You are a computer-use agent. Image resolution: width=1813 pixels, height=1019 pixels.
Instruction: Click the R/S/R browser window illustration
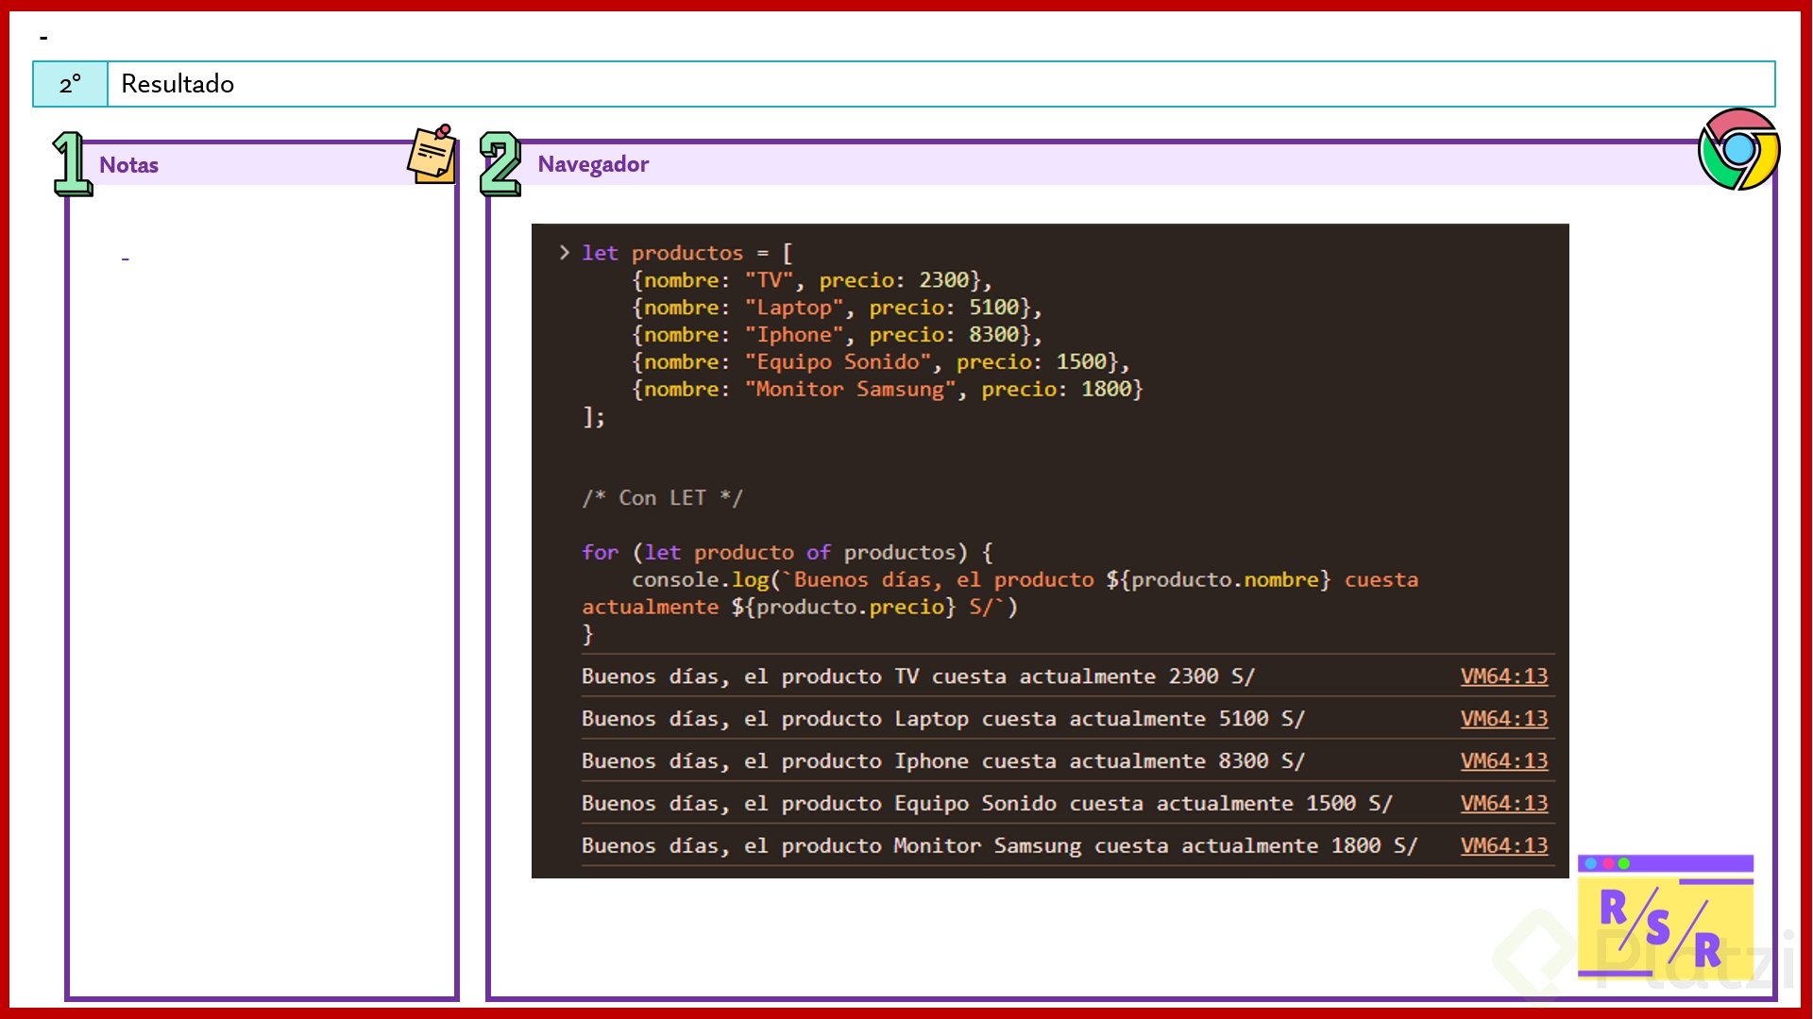coord(1665,916)
